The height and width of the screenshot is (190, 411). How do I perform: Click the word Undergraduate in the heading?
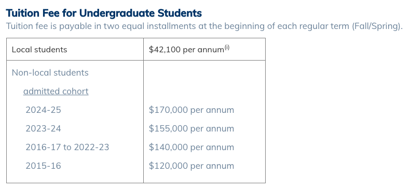[x=117, y=13]
